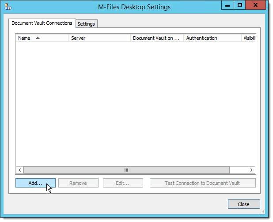The height and width of the screenshot is (222, 273).
Task: Click Test Connection to Document Vault button
Action: pos(203,183)
